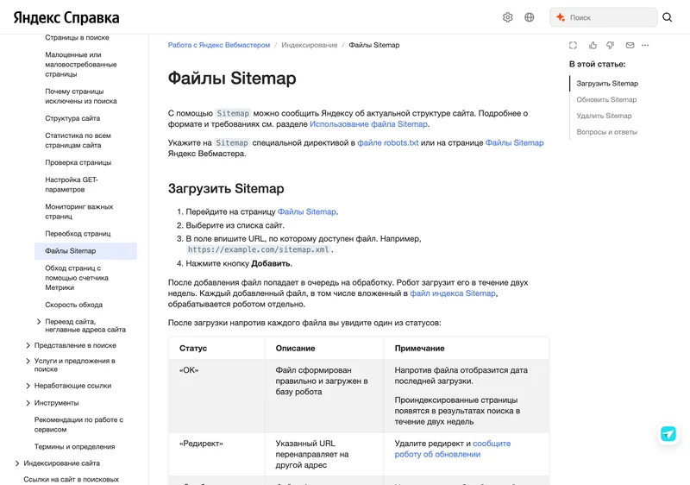Toggle fullscreen reading mode icon

pyautogui.click(x=573, y=45)
